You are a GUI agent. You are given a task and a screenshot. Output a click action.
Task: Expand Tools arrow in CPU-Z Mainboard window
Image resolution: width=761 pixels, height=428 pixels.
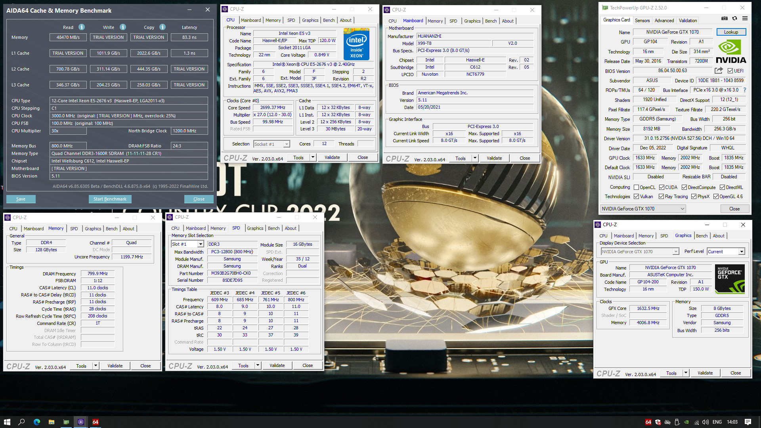click(x=475, y=158)
